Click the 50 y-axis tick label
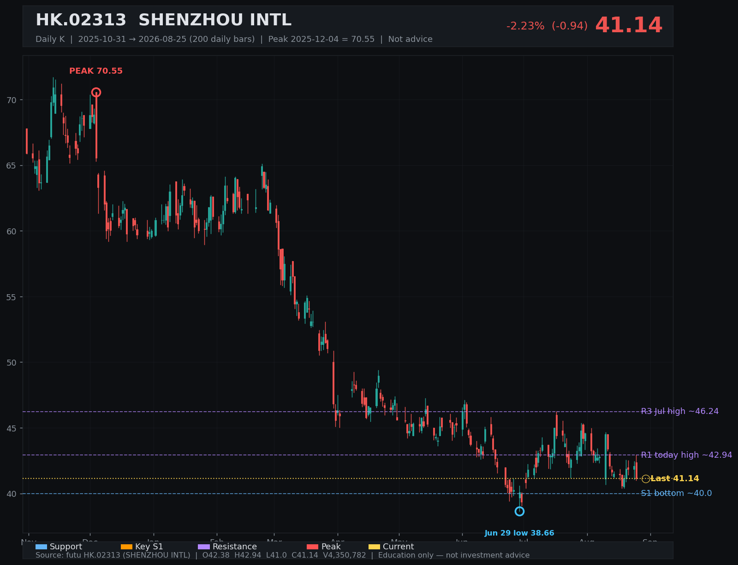 pyautogui.click(x=12, y=362)
